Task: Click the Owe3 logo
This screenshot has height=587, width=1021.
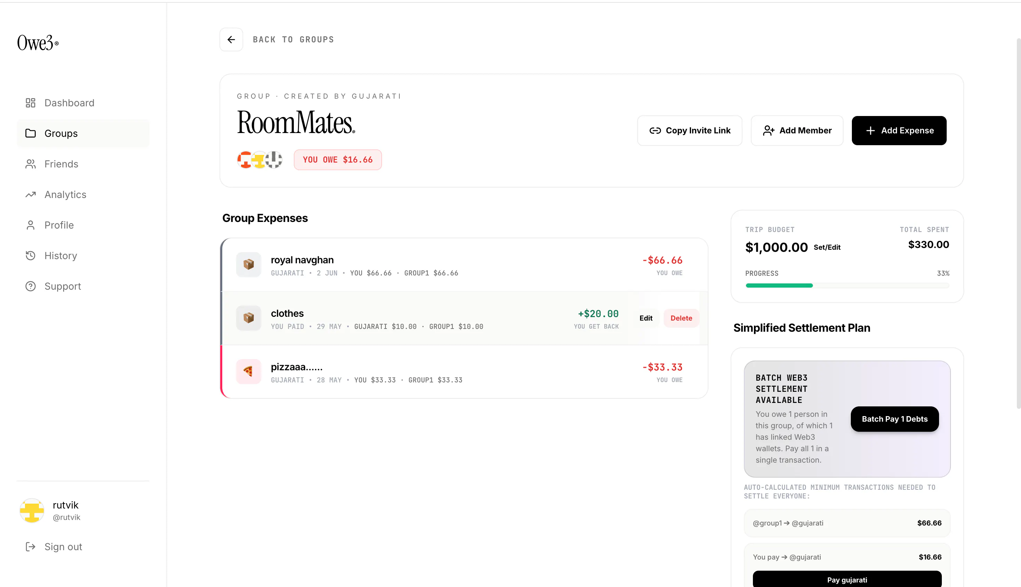Action: tap(38, 43)
